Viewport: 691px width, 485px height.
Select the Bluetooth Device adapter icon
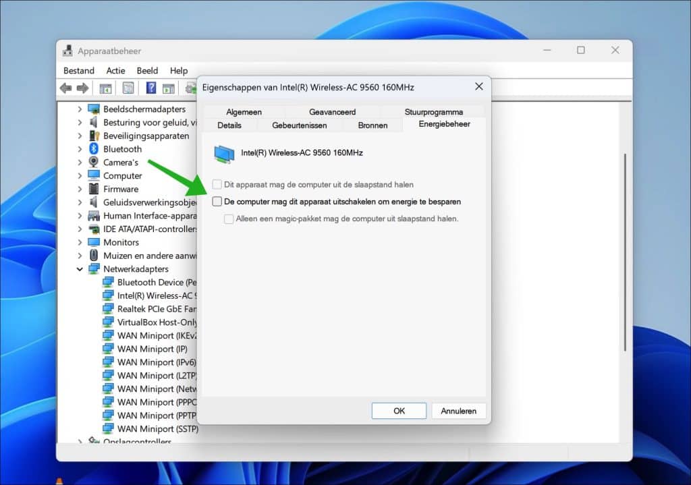coord(108,282)
